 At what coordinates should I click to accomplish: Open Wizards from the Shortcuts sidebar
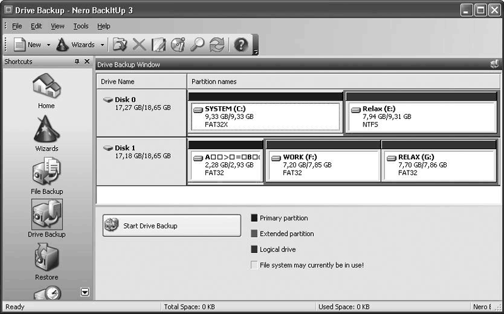click(x=46, y=130)
